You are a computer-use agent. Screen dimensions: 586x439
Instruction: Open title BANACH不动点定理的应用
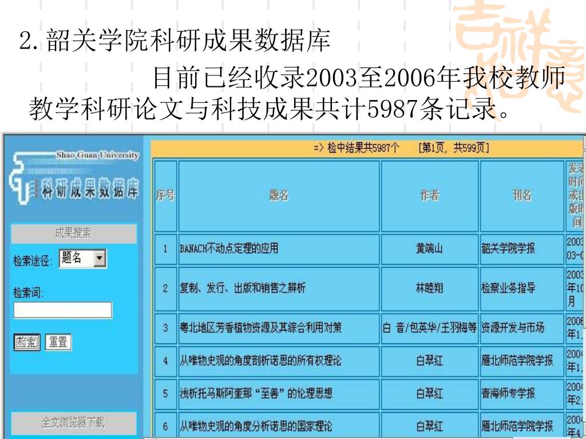(x=229, y=249)
